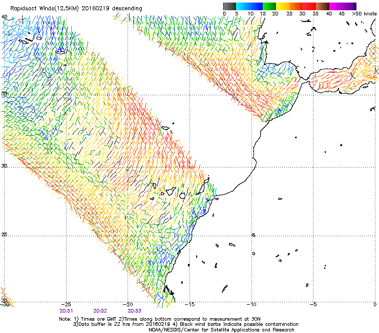Click the '0' label under the color legend
Image resolution: width=379 pixels, height=333 pixels.
(x=224, y=13)
